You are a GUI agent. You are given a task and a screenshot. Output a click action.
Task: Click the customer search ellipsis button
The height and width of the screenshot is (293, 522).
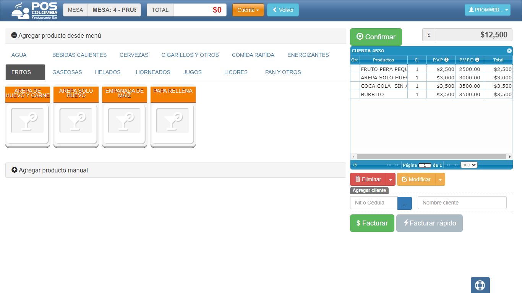(405, 203)
